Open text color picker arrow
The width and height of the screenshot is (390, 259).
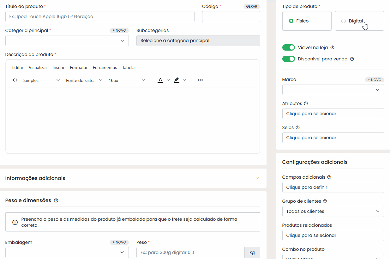tap(168, 80)
